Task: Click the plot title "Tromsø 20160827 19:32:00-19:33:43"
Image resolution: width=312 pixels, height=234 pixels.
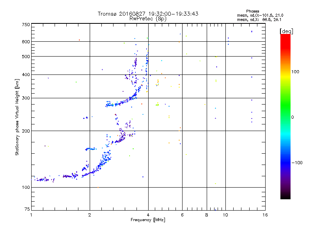Action: tap(148, 14)
